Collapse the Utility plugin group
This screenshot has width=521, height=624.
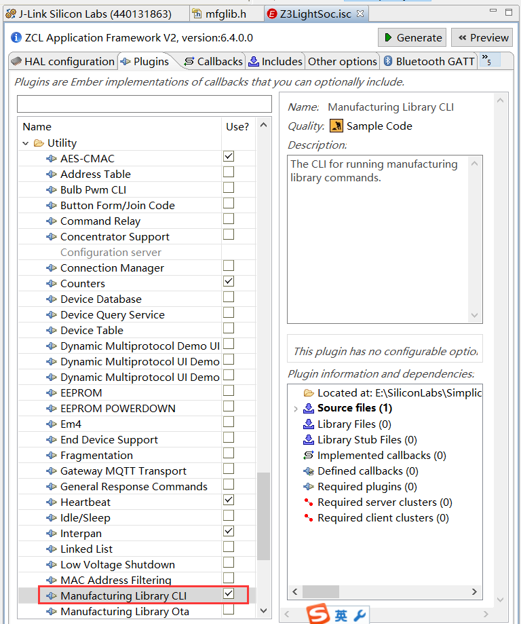coord(26,143)
